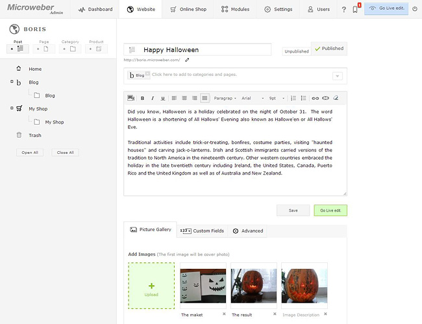Delete the image captioned The maket

pyautogui.click(x=224, y=314)
